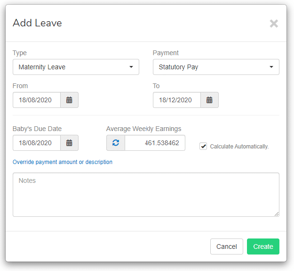Click the Payment dropdown caret arrow
This screenshot has width=294, height=271.
point(271,67)
